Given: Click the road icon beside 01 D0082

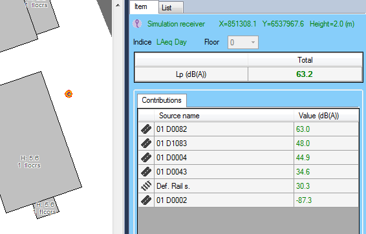Looking at the screenshot, I should [146, 129].
